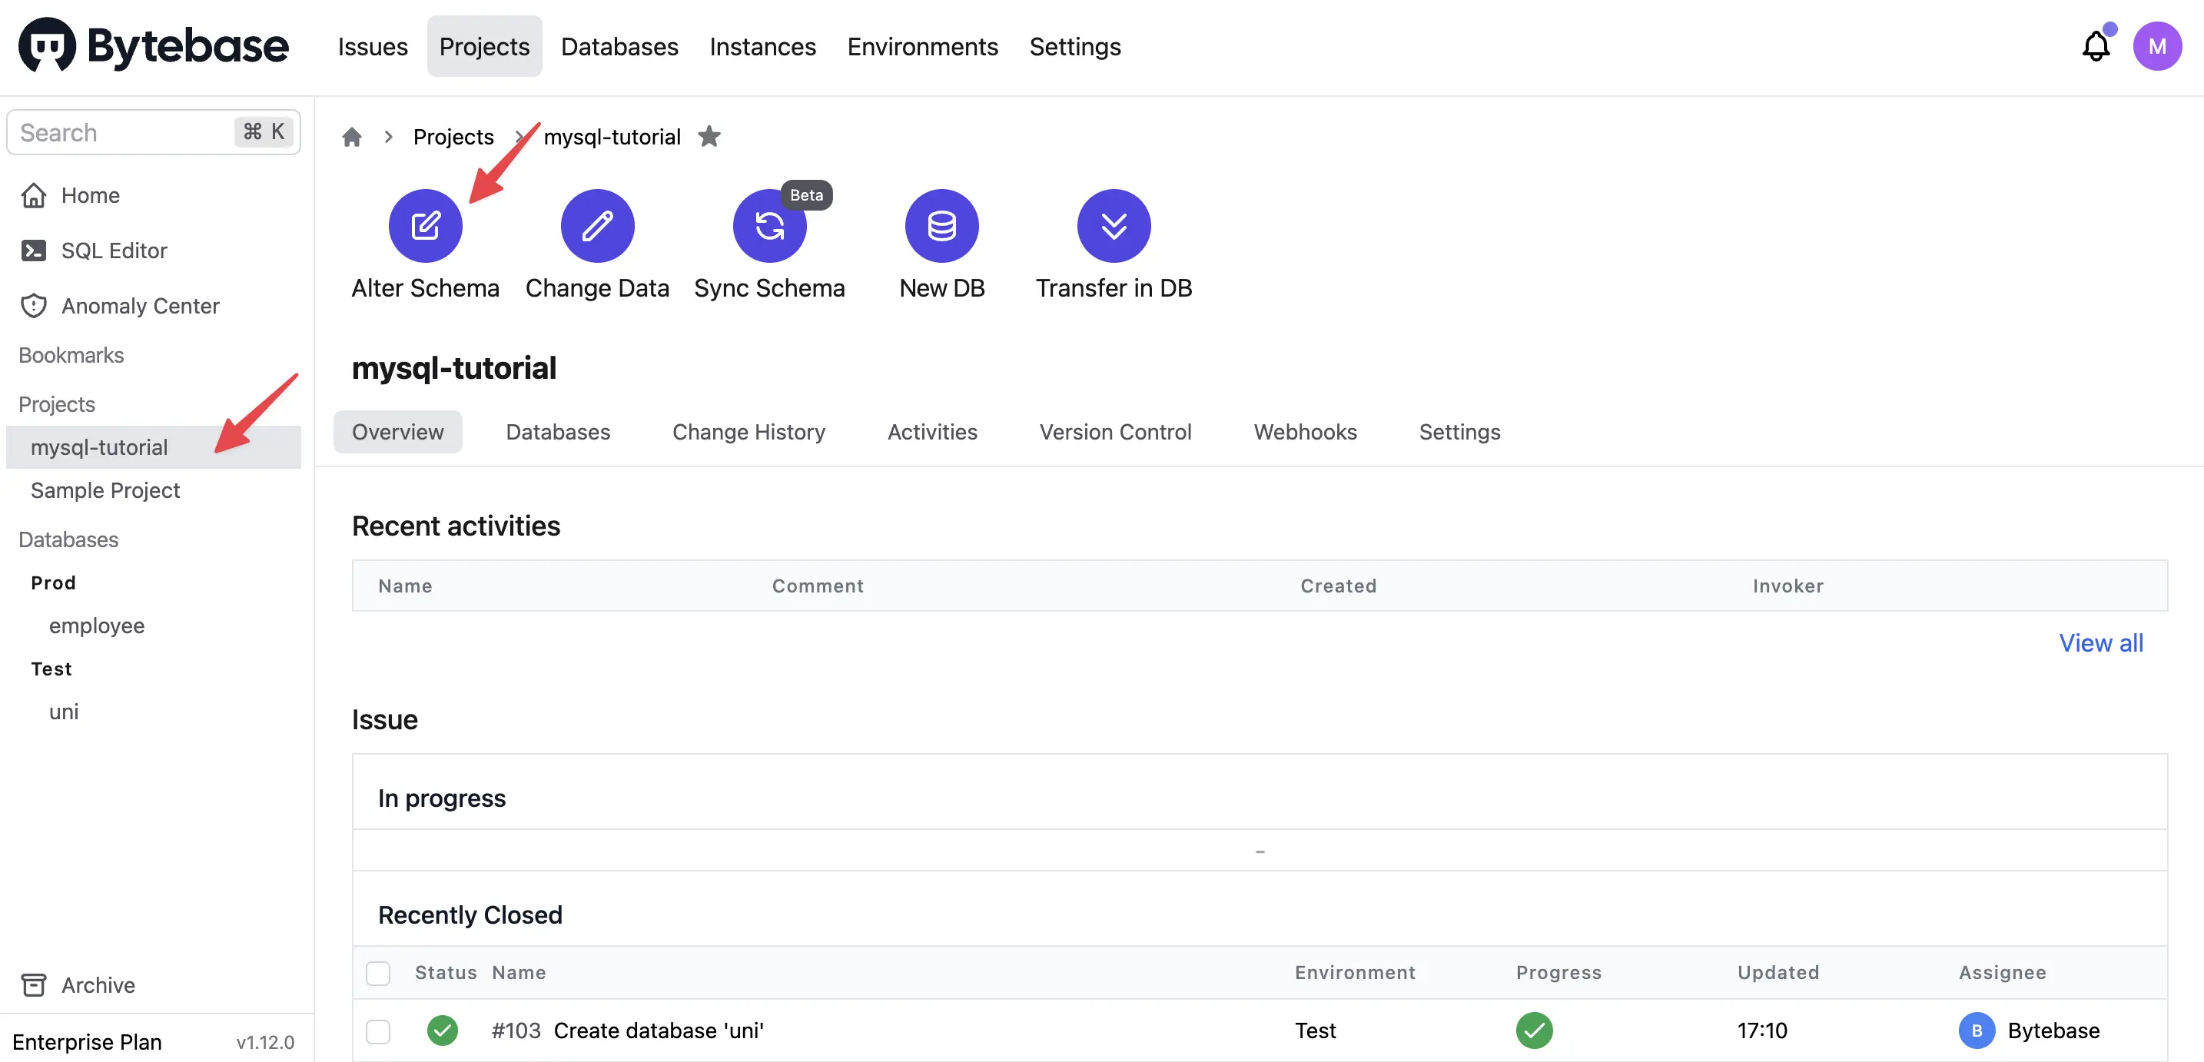
Task: Click the Transfer in DB icon
Action: pos(1114,226)
